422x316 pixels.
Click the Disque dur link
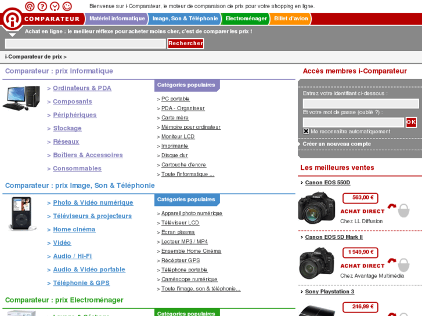coord(174,155)
